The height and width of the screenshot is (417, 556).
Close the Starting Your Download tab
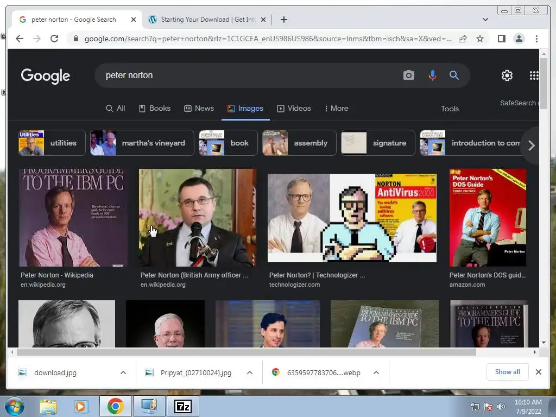[x=263, y=20]
